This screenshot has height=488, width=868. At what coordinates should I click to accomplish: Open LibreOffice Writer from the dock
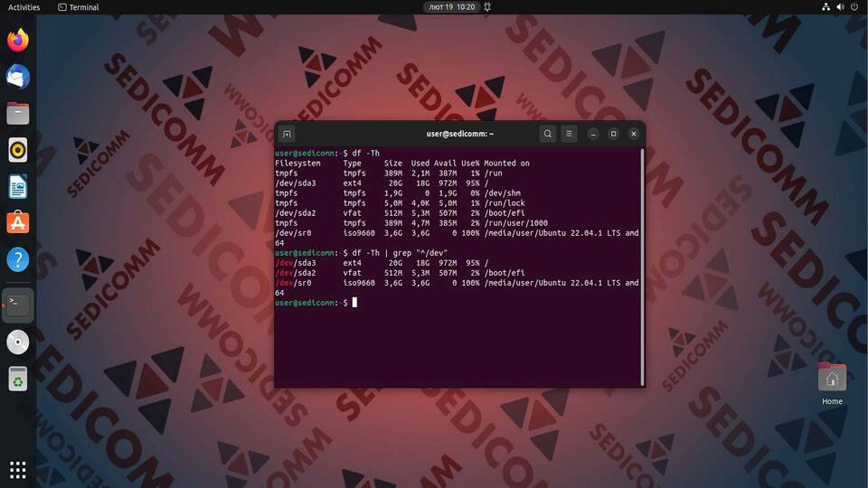click(x=18, y=187)
